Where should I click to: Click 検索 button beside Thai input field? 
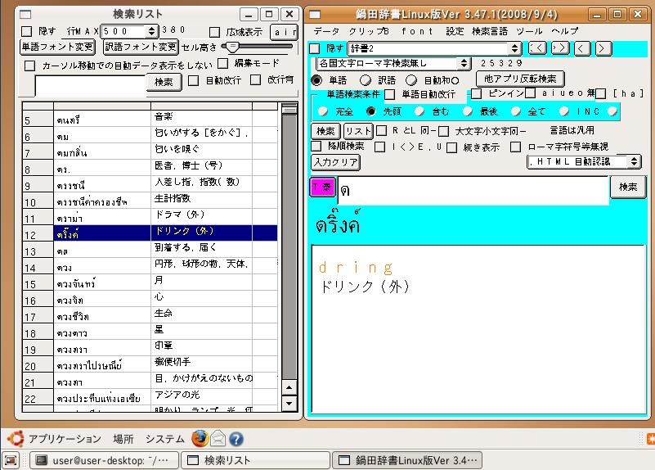pos(628,187)
